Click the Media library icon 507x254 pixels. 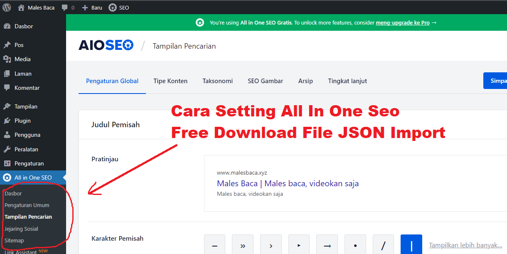[x=7, y=59]
